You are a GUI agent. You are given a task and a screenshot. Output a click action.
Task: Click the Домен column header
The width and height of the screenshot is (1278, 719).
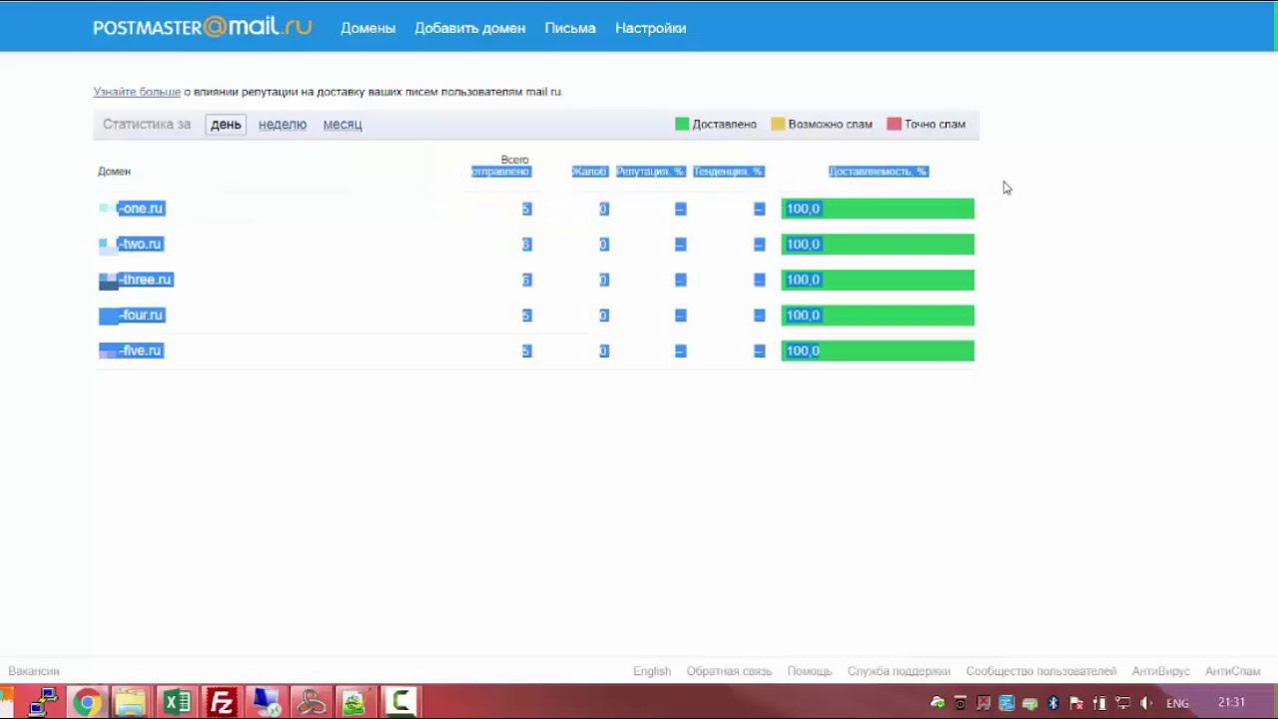click(114, 172)
